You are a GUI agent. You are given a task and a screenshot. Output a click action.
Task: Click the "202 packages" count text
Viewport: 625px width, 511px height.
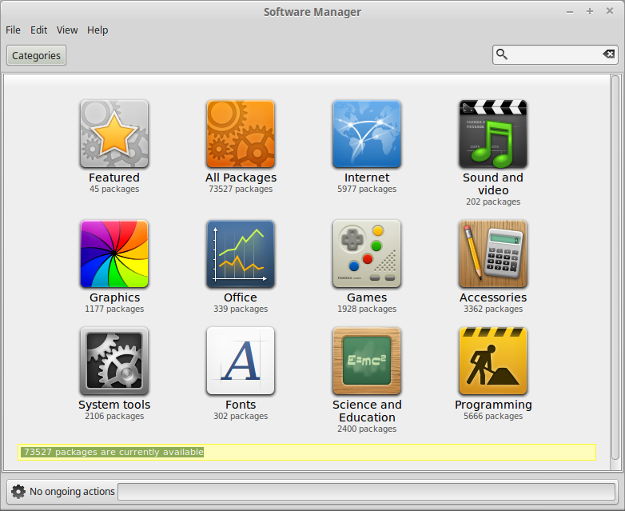493,202
